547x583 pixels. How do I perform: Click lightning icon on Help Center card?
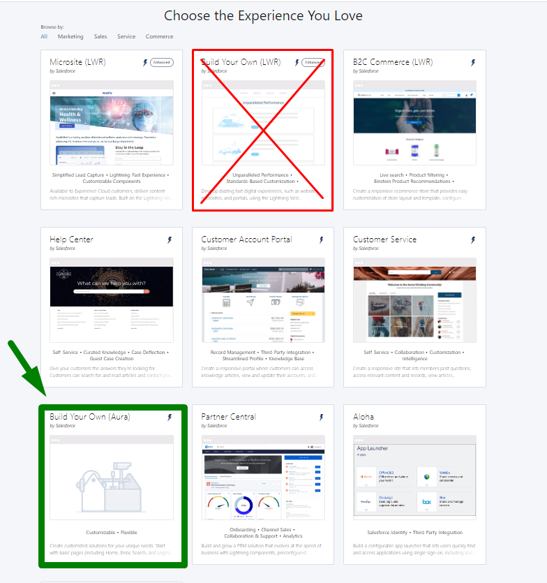[x=169, y=240]
